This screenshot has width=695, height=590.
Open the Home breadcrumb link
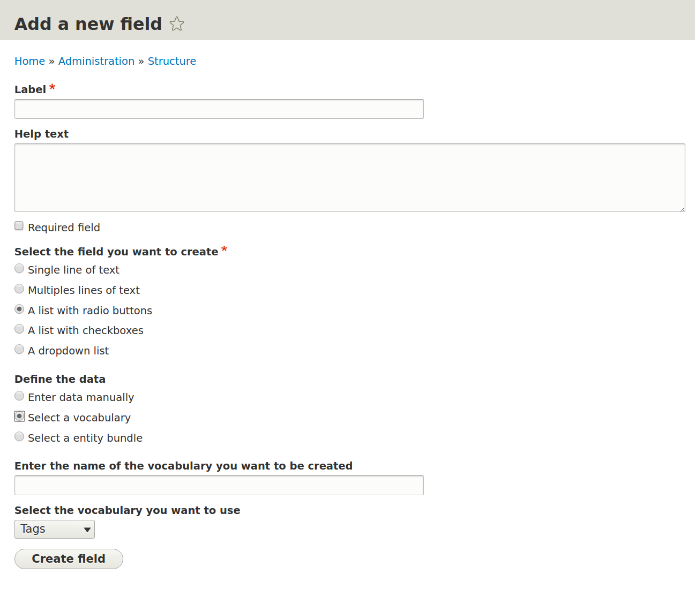tap(29, 61)
